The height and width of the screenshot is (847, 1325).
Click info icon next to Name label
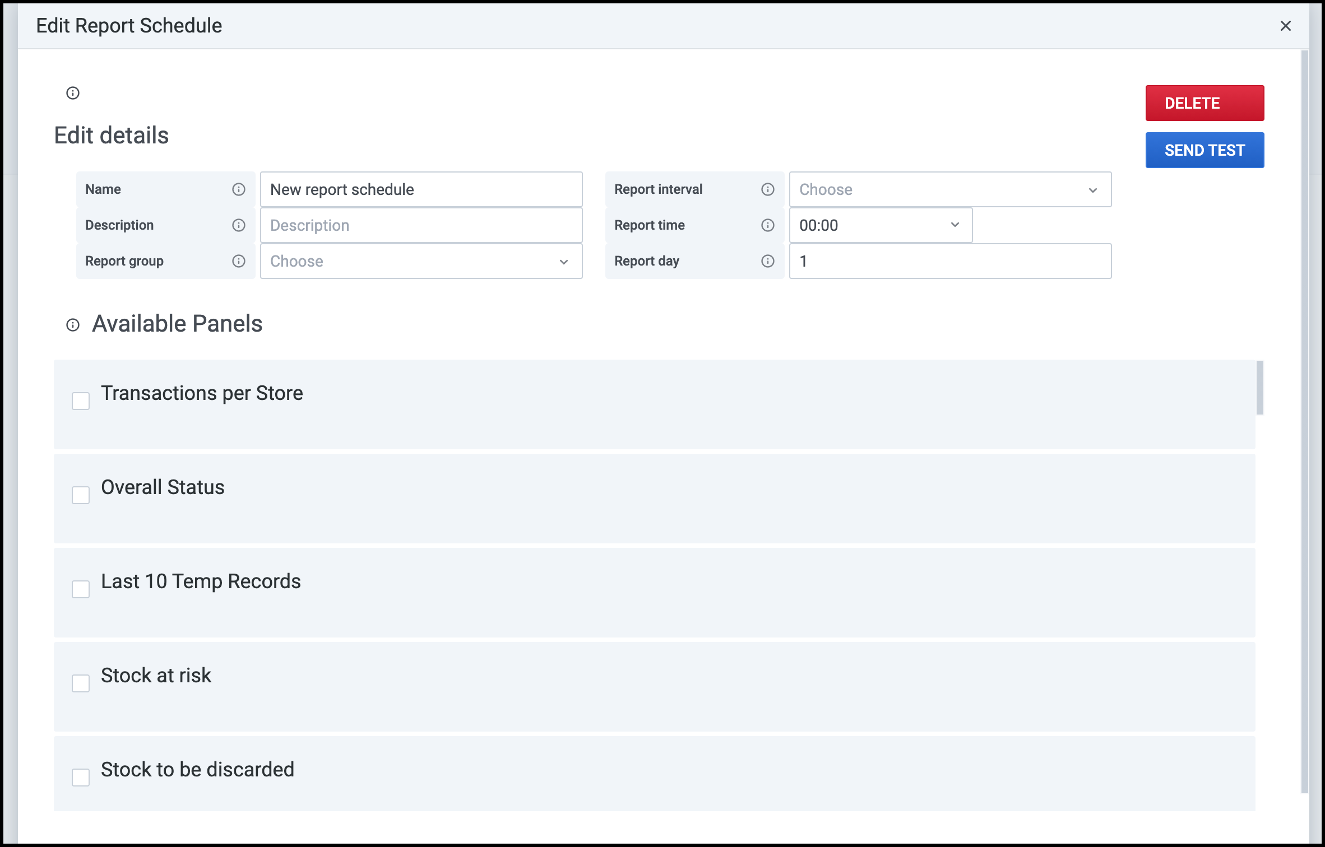coord(239,189)
